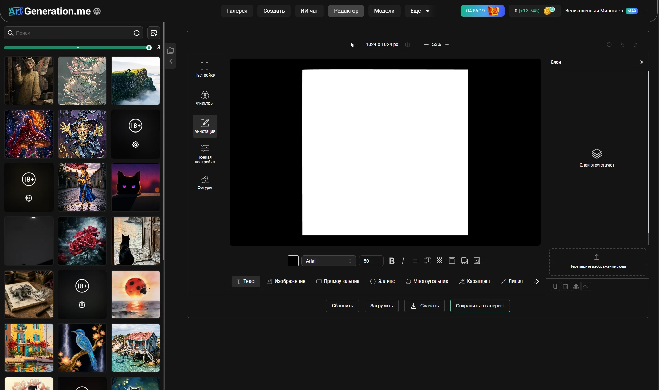The width and height of the screenshot is (659, 390).
Task: Go to the Создать tab
Action: pyautogui.click(x=274, y=11)
